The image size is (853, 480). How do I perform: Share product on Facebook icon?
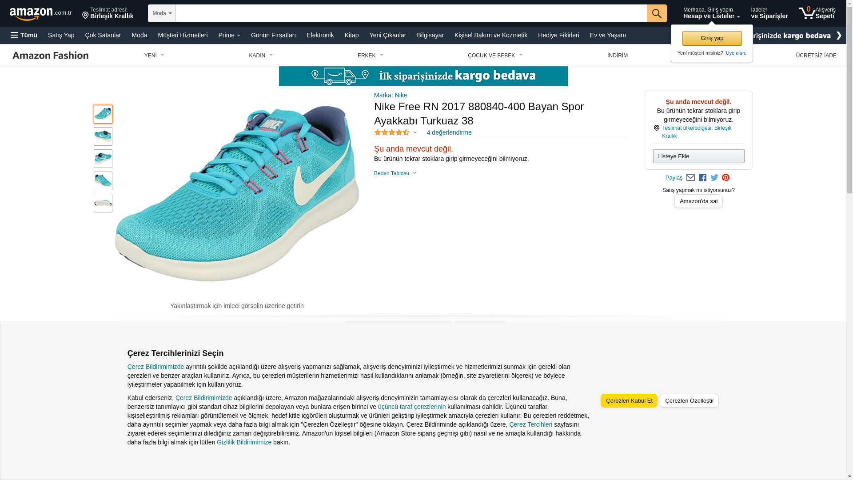[x=702, y=178]
